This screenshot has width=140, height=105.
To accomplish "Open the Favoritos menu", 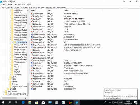I will click(22, 4).
